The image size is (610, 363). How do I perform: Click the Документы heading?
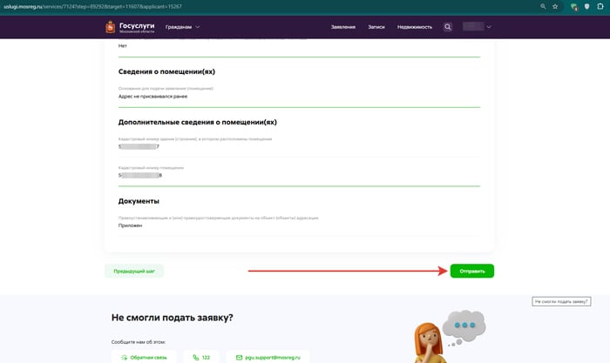tap(139, 201)
